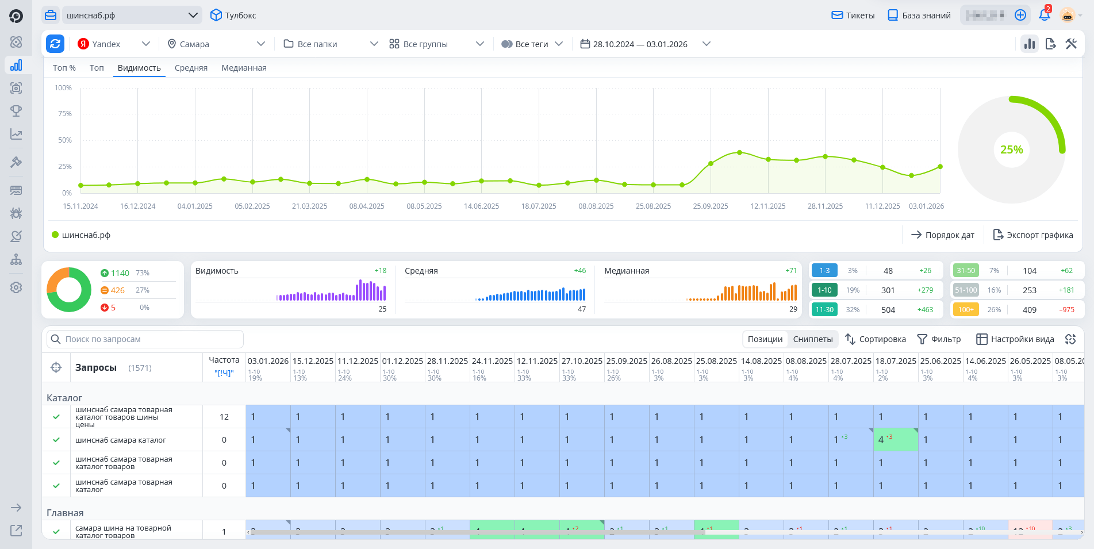Click the Поиск по запросам search field
Image resolution: width=1094 pixels, height=549 pixels.
(145, 339)
